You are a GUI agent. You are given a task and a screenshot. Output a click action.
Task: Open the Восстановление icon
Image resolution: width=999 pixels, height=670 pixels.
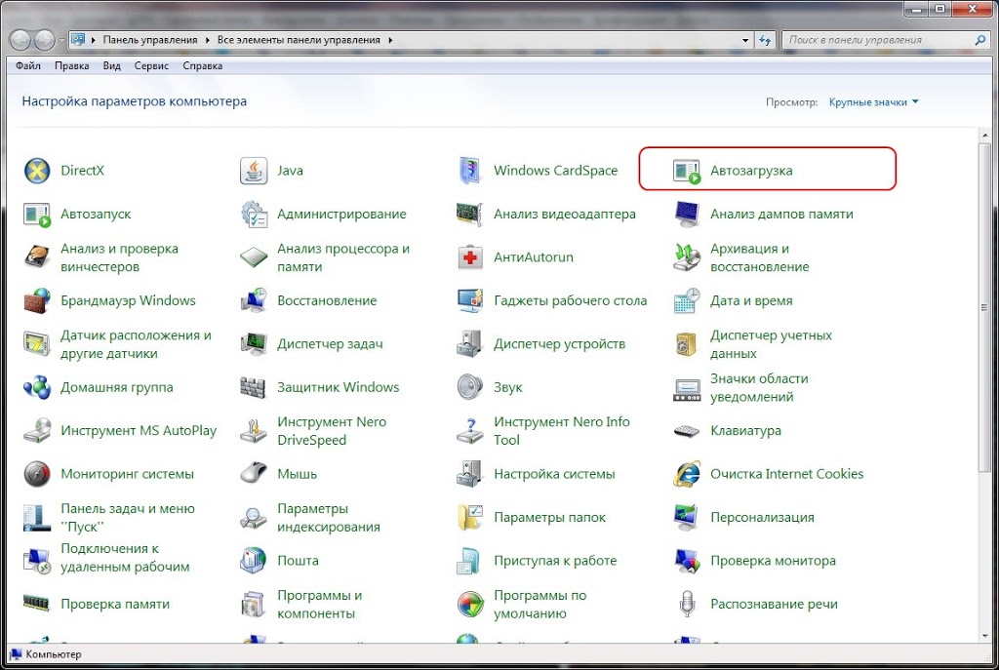click(x=254, y=300)
